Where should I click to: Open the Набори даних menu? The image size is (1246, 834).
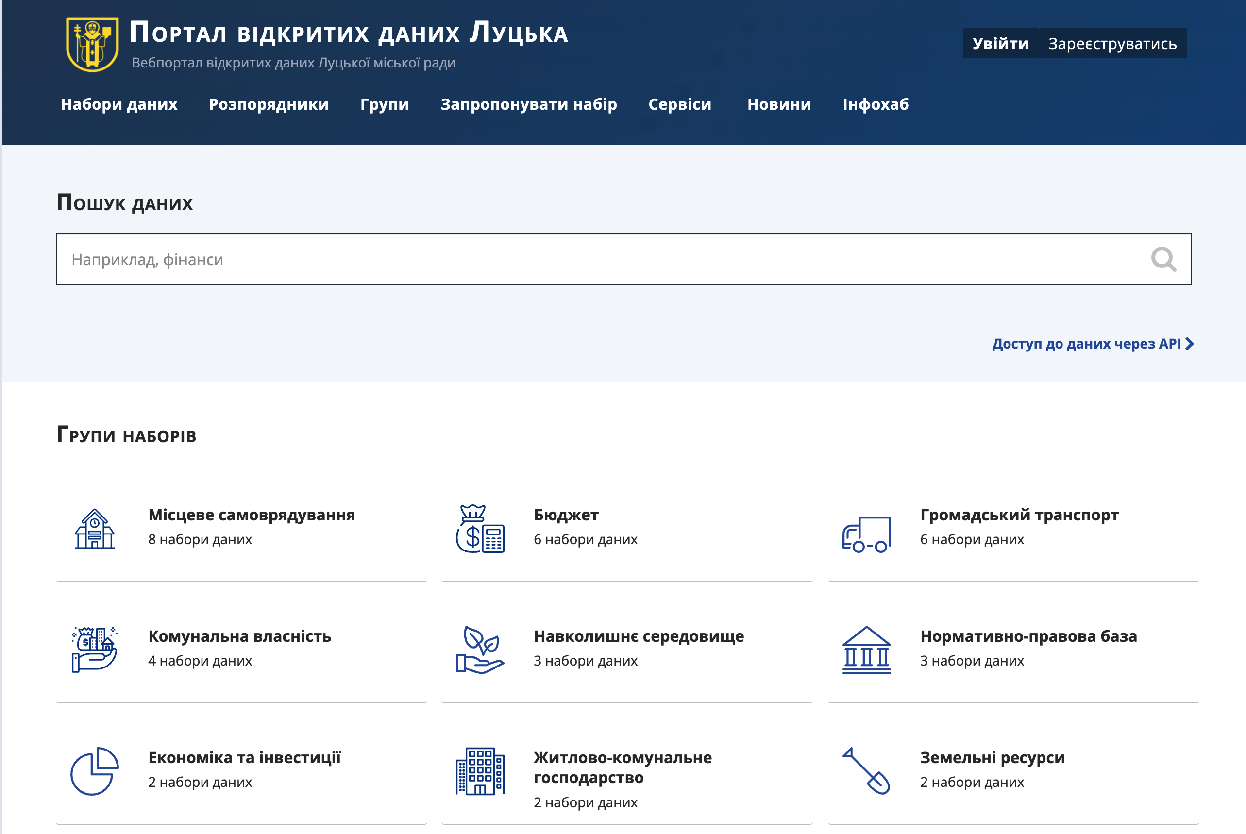[x=119, y=104]
